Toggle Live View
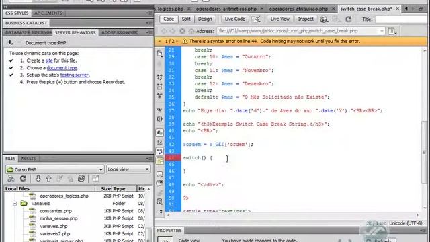The width and height of the screenshot is (430, 242). tap(279, 19)
